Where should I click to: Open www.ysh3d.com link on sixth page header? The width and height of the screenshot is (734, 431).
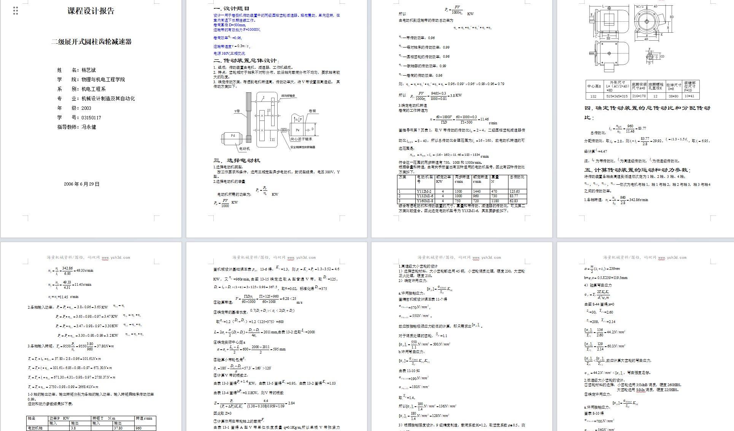(301, 258)
